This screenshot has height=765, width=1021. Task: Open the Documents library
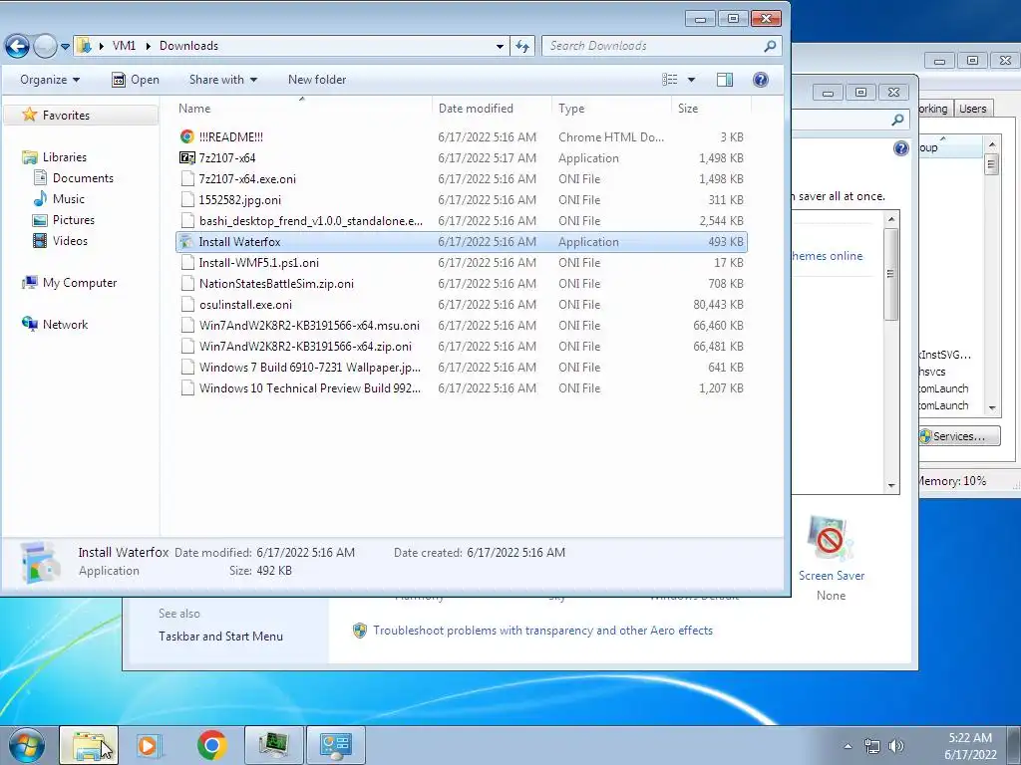(x=83, y=178)
